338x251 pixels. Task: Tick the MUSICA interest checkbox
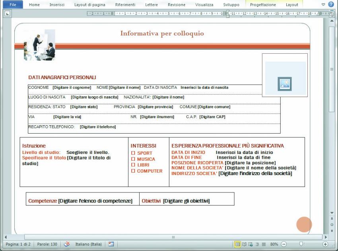(133, 159)
